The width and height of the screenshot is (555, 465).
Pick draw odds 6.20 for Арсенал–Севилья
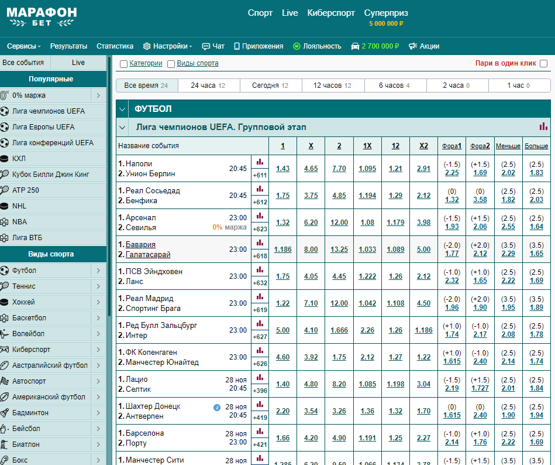[311, 223]
